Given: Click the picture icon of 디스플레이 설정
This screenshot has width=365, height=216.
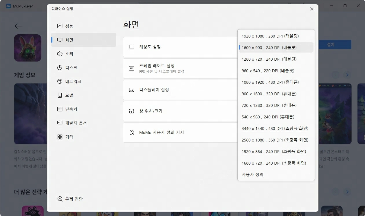Looking at the screenshot, I should click(x=132, y=90).
